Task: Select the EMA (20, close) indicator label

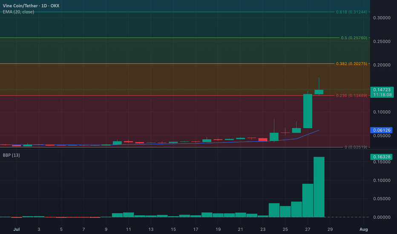Action: 18,12
